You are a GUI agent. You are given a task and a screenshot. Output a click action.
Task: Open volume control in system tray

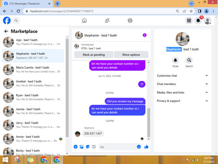(198, 160)
